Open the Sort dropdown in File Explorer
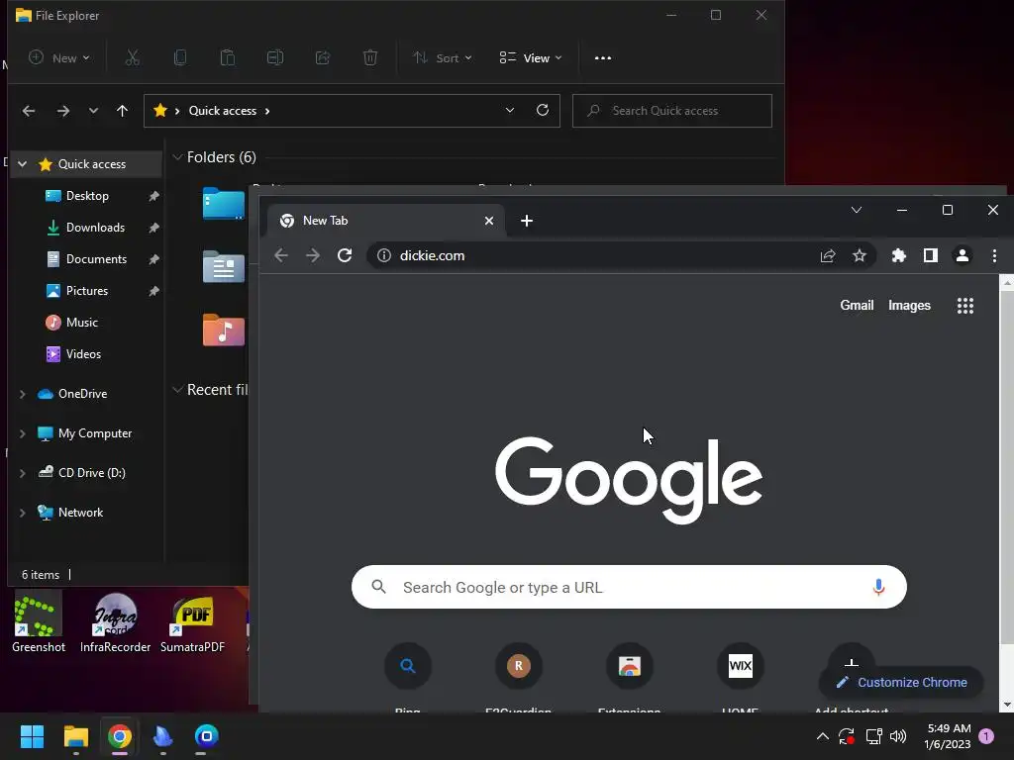The width and height of the screenshot is (1014, 760). (x=443, y=58)
